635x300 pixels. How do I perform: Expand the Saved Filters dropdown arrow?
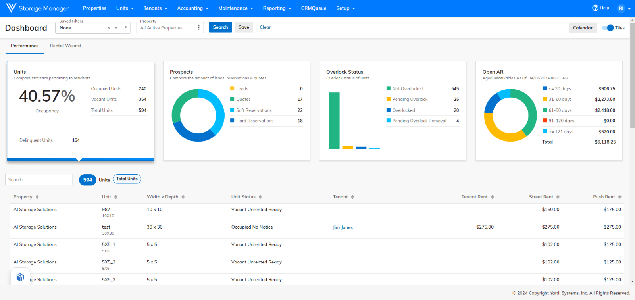pos(116,28)
